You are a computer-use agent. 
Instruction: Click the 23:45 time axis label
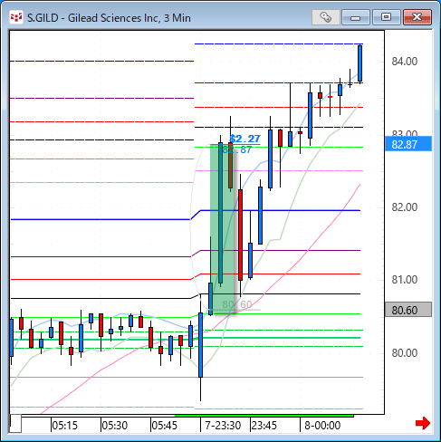click(264, 426)
